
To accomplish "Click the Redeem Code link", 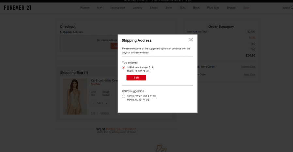I will pos(248,67).
